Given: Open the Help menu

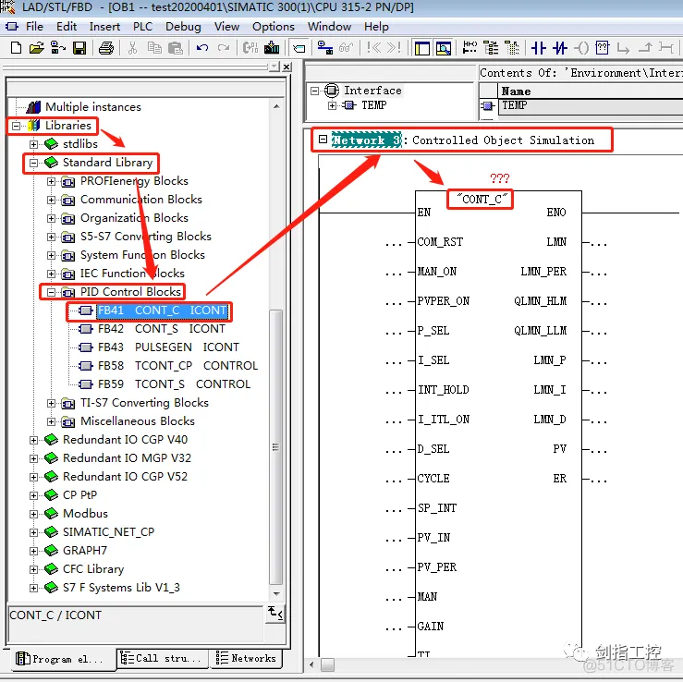Looking at the screenshot, I should pyautogui.click(x=376, y=27).
